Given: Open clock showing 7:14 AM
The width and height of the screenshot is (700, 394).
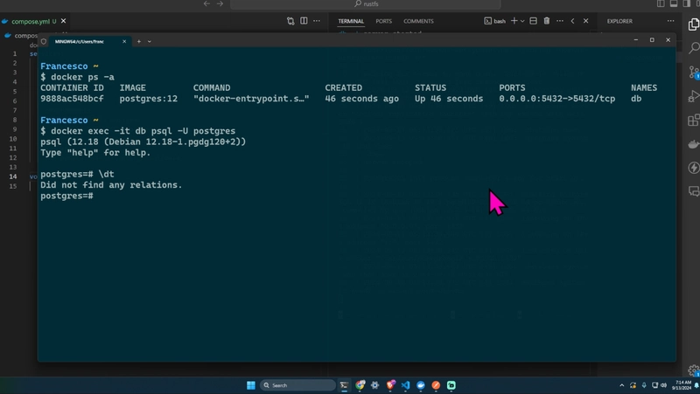Looking at the screenshot, I should (682, 385).
